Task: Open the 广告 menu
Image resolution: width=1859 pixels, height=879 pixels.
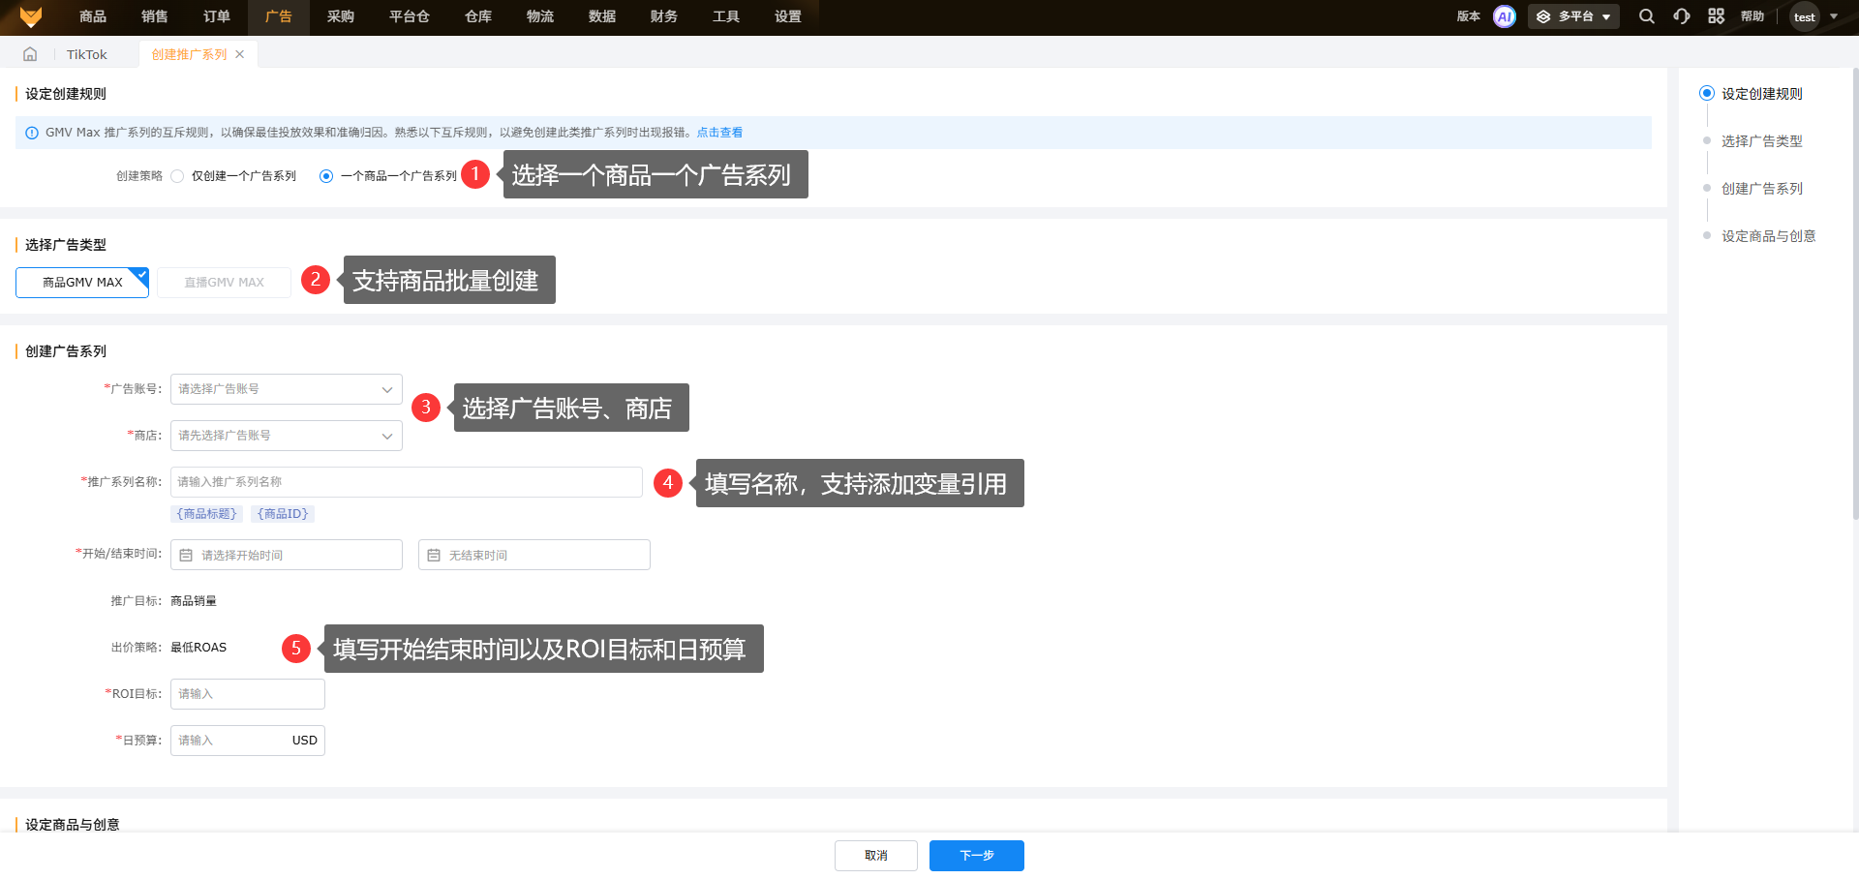Action: 278,16
